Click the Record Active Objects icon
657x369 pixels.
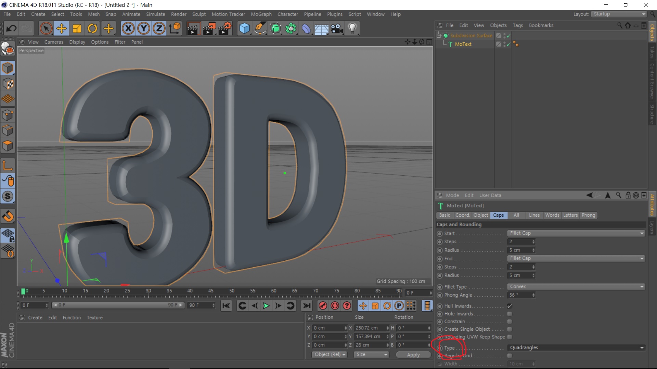pyautogui.click(x=323, y=305)
